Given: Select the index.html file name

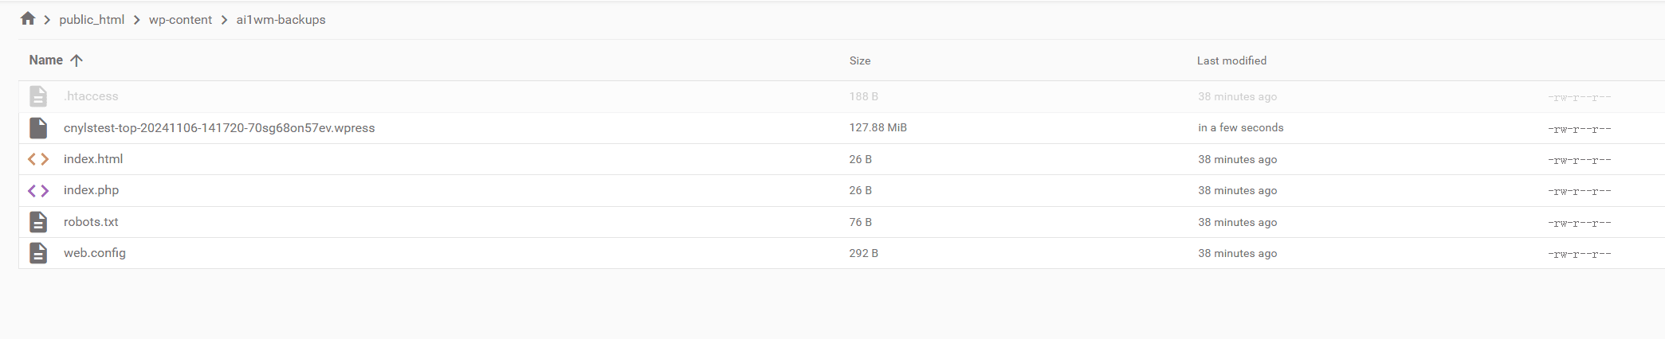Looking at the screenshot, I should point(93,159).
